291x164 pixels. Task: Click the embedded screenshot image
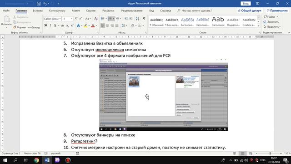164,95
